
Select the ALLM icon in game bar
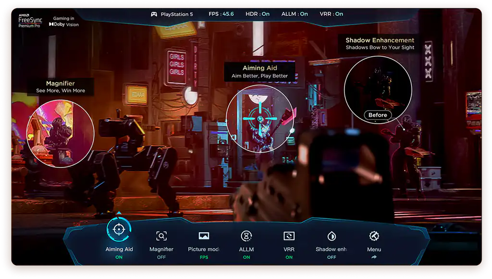coord(246,236)
